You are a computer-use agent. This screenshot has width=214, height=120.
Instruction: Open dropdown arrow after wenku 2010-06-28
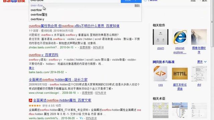(77, 118)
